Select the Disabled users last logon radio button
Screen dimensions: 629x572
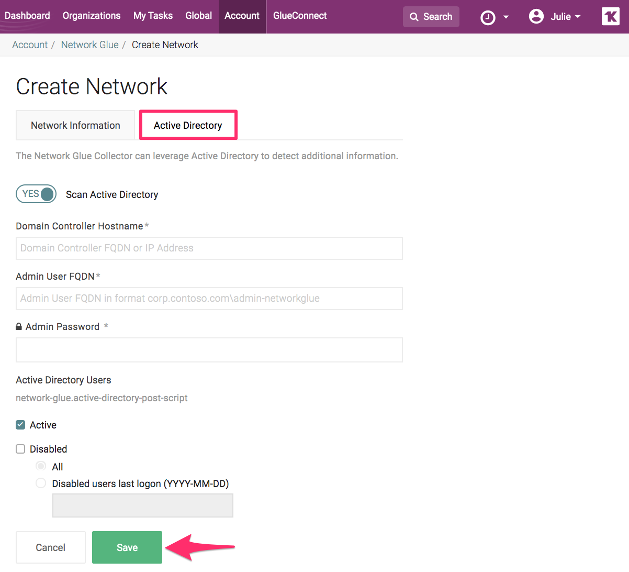[41, 483]
